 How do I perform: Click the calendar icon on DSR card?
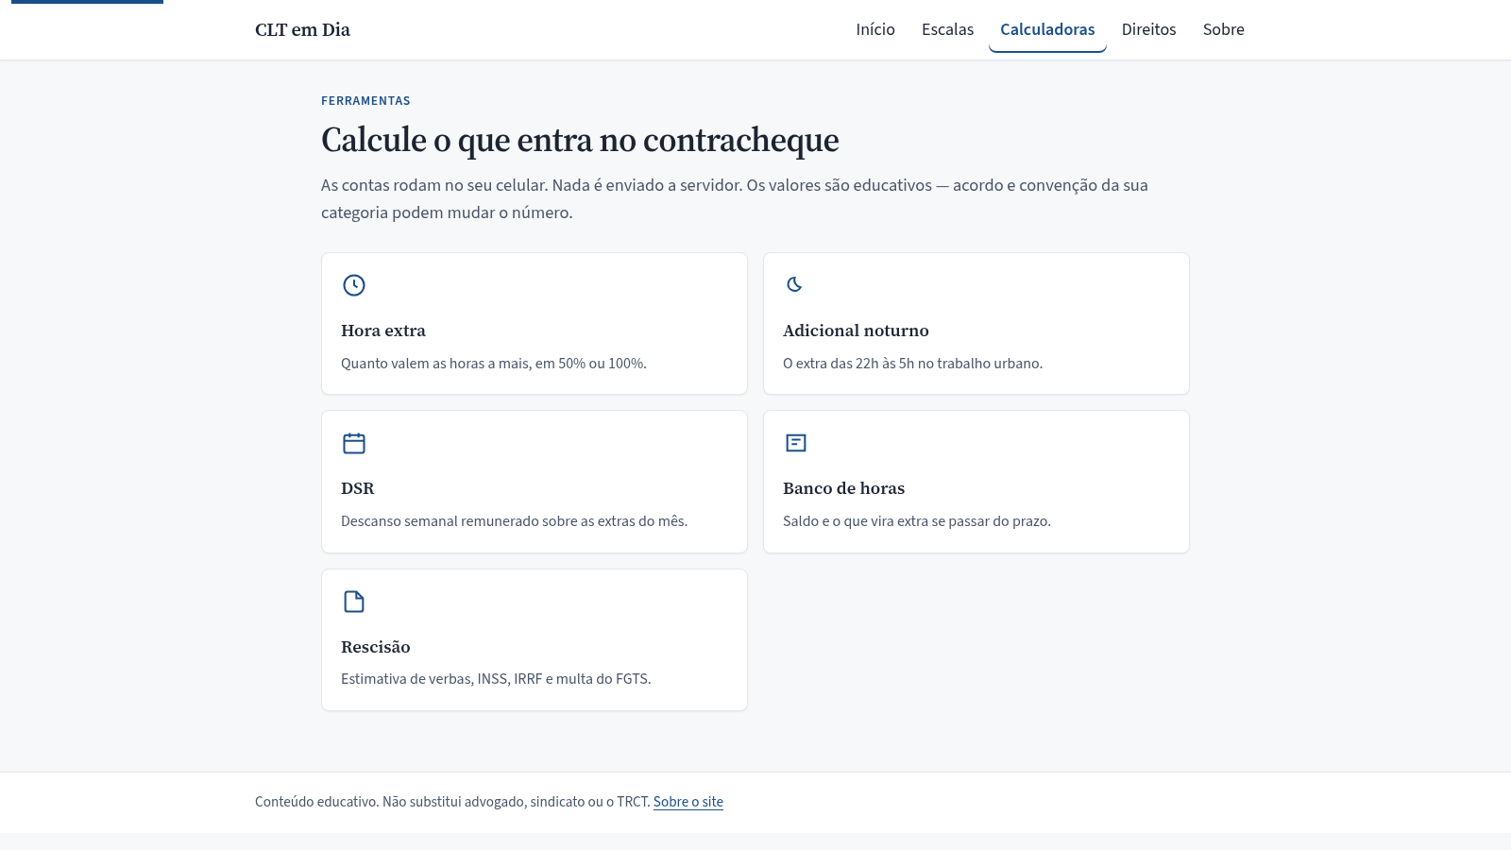click(354, 443)
